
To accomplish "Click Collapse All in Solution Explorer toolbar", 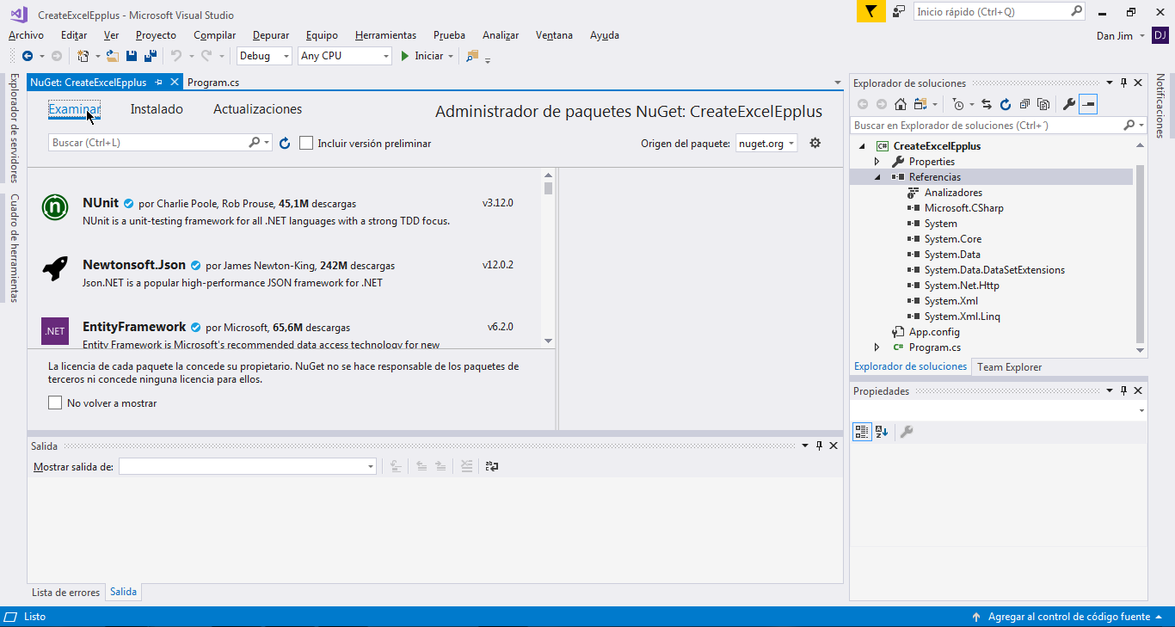I will (x=1024, y=104).
